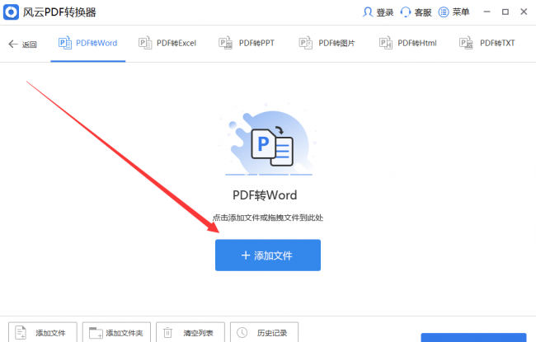Click the blue button at bottom right
This screenshot has height=342, width=536.
pyautogui.click(x=473, y=338)
